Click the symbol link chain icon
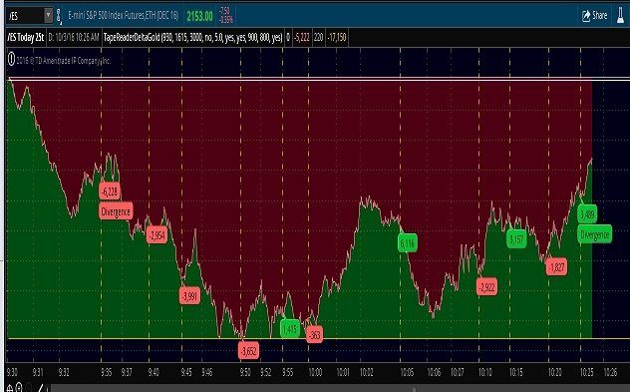The height and width of the screenshot is (392, 630). 59,16
